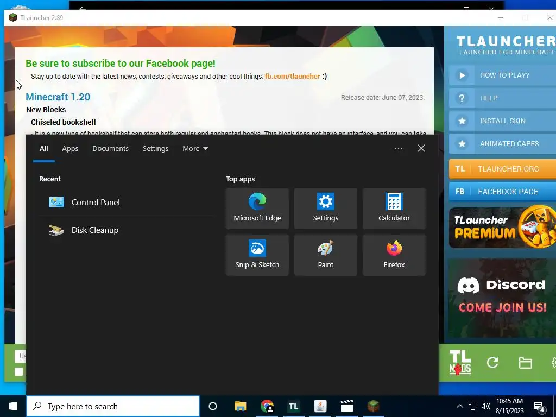
Task: Open the notification center icon
Action: pos(539,407)
